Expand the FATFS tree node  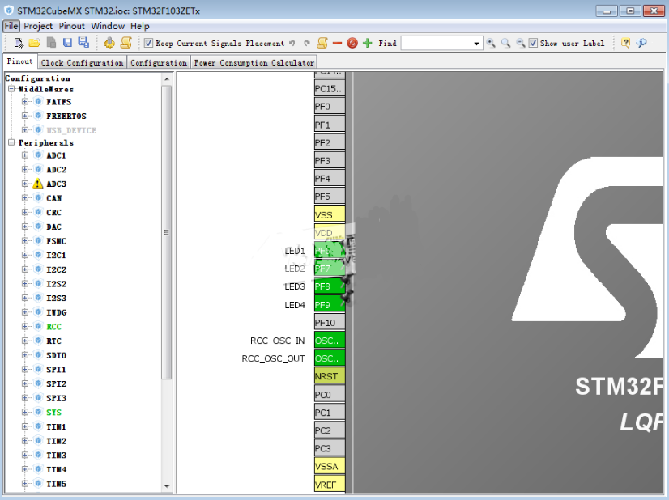pos(25,101)
